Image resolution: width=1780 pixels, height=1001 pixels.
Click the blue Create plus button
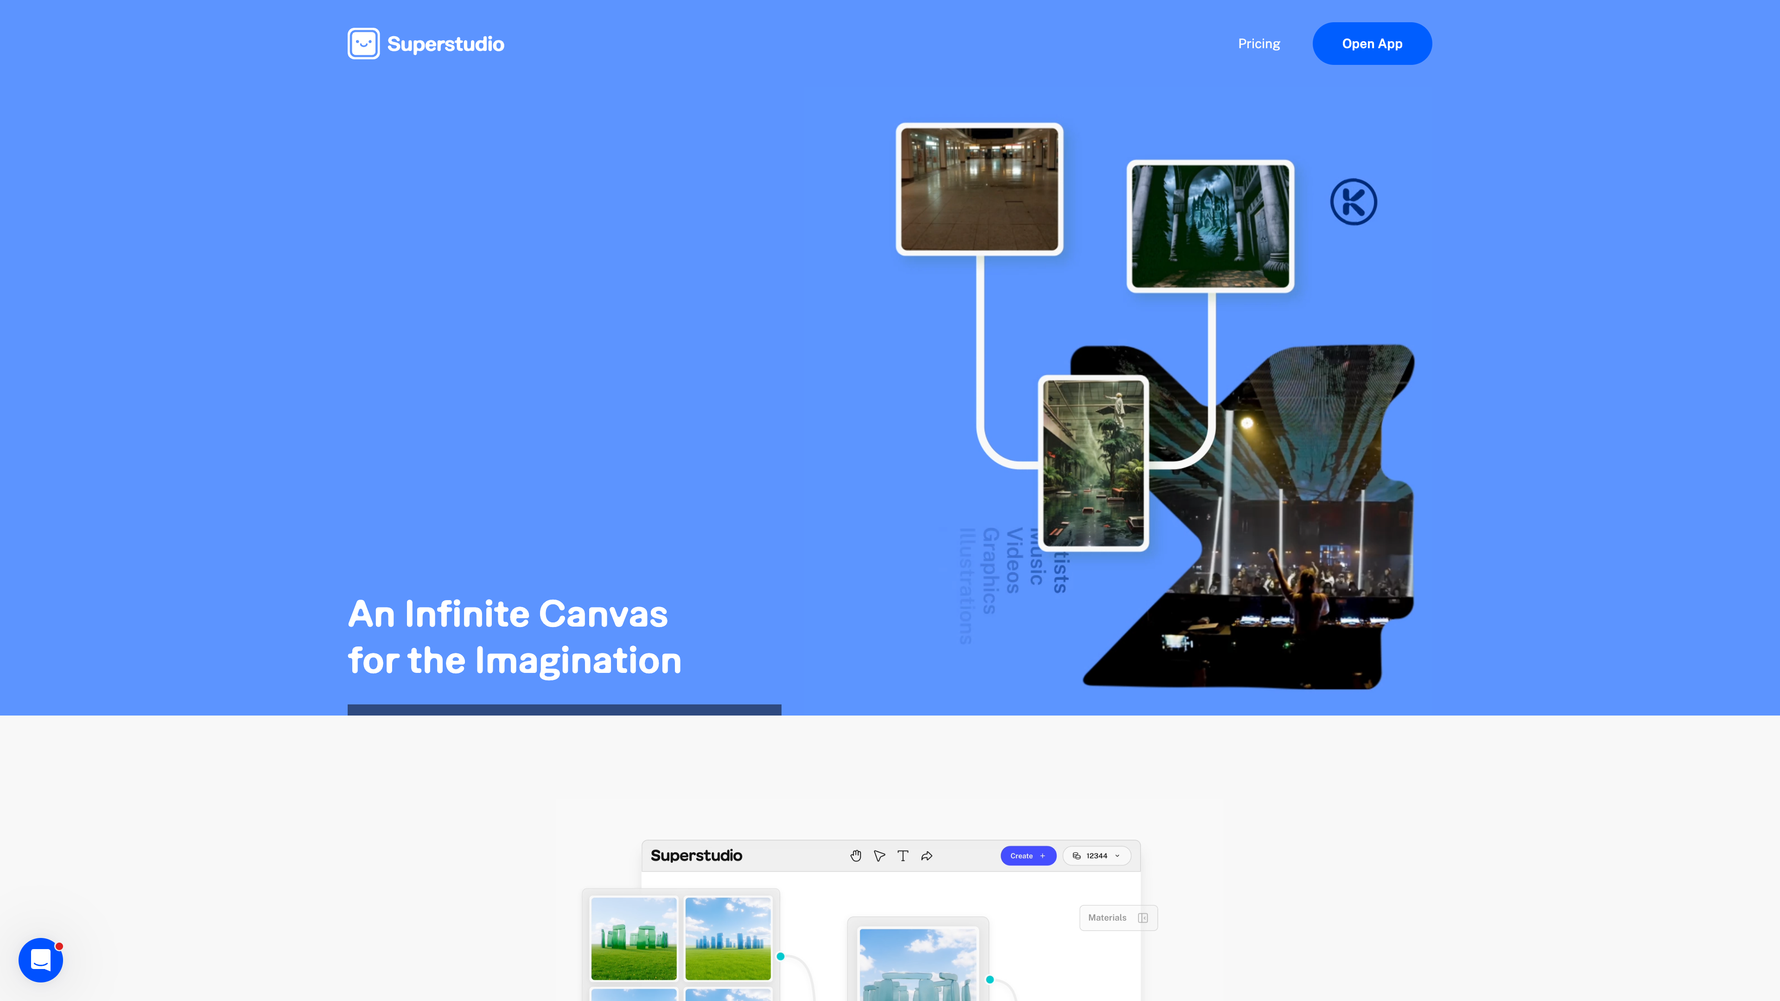[1028, 856]
